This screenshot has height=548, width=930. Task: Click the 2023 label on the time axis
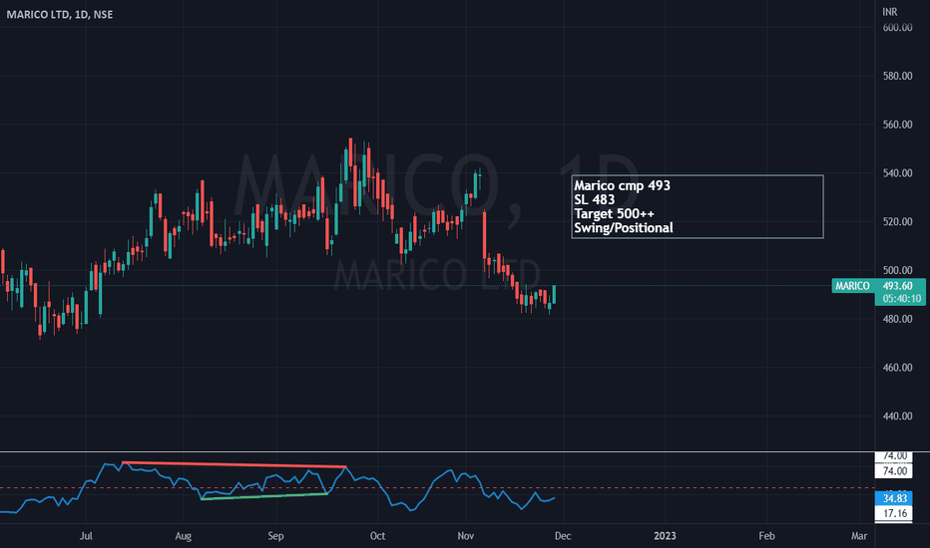coord(665,536)
